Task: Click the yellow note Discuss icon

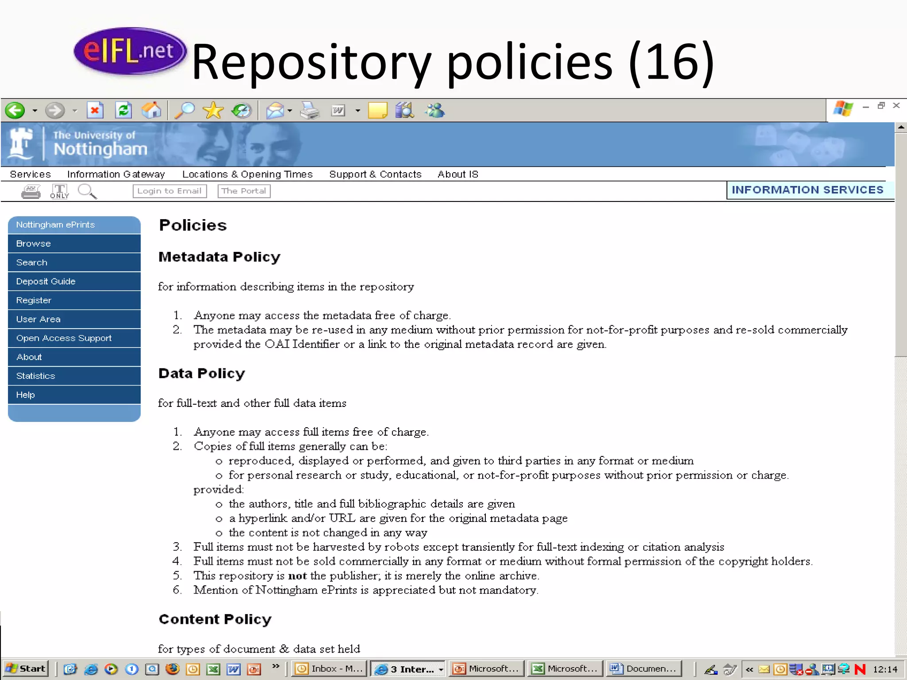Action: click(377, 110)
